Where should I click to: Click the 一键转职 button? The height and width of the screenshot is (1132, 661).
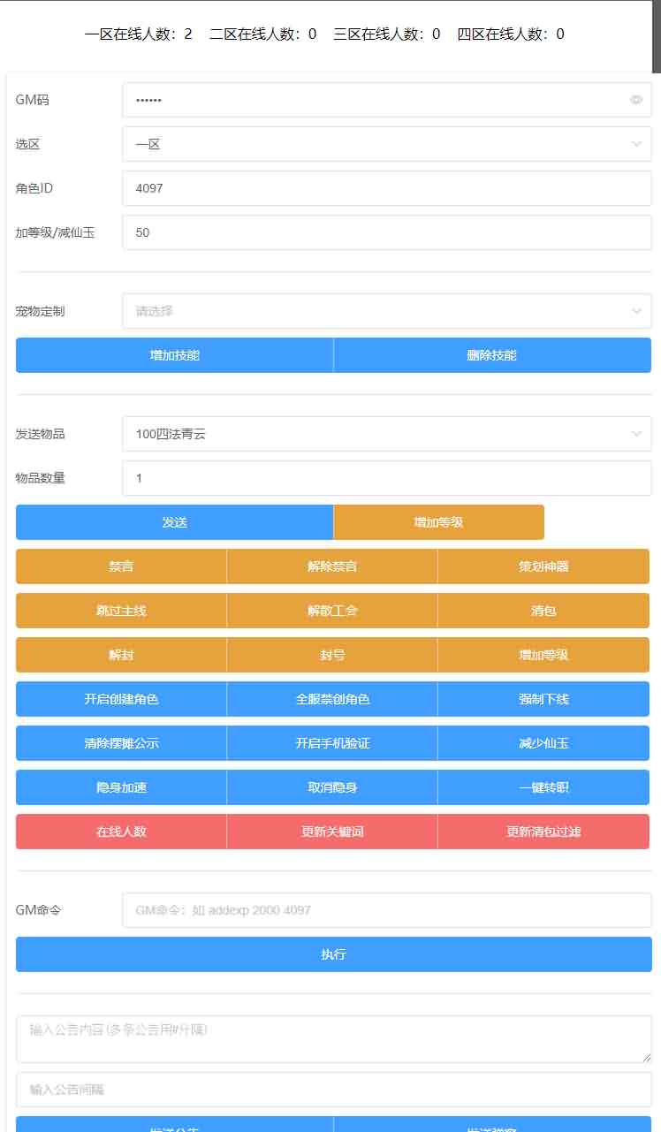point(543,787)
